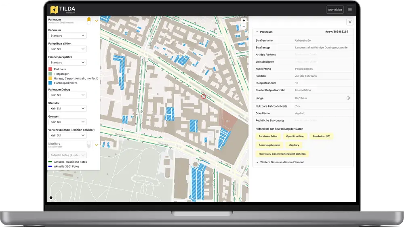Open the hamburger menu in header

350,10
